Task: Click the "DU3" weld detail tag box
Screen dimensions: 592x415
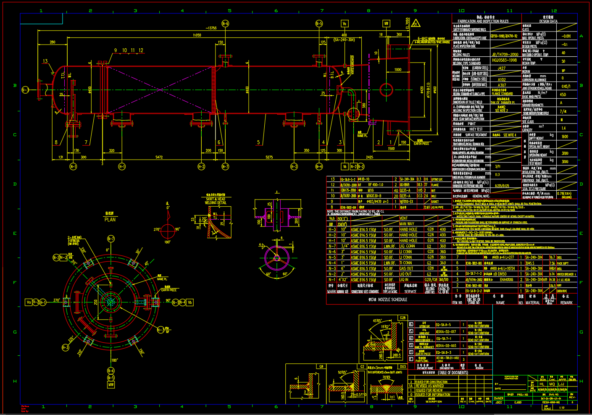Action: (x=403, y=367)
